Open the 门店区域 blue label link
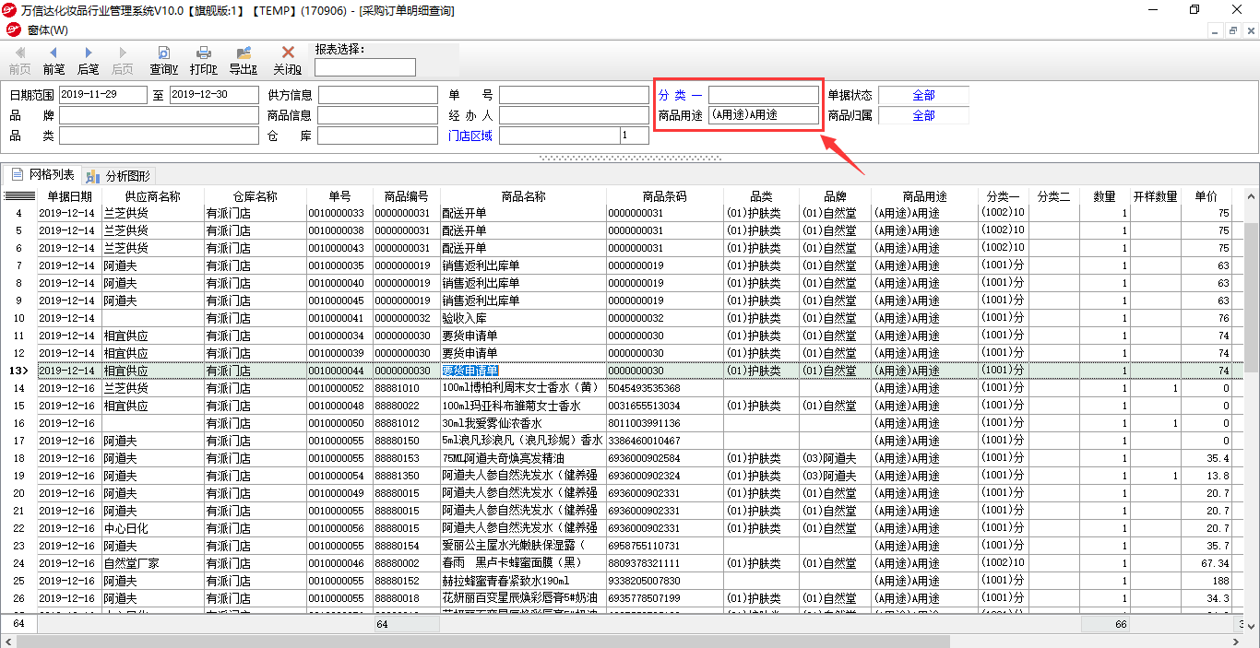This screenshot has height=648, width=1260. (470, 135)
